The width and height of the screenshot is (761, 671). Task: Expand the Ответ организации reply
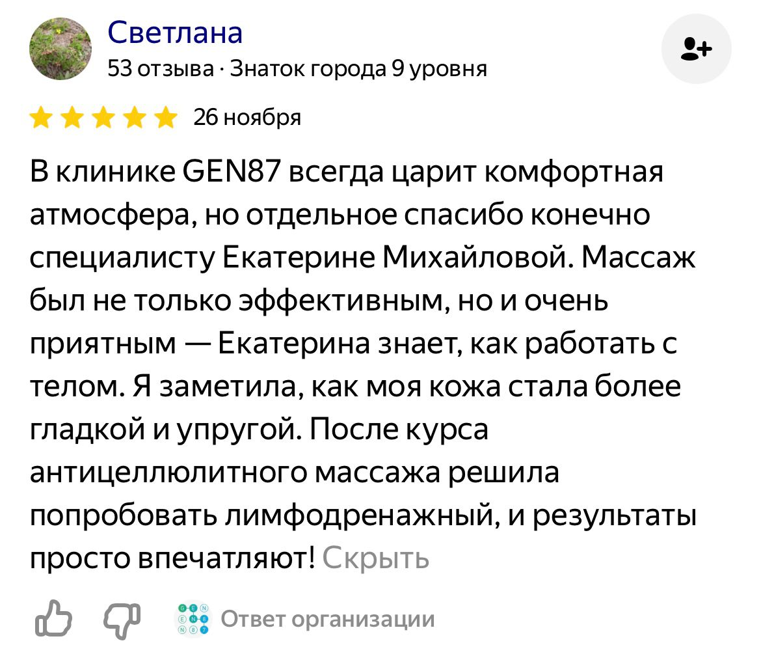[x=328, y=619]
